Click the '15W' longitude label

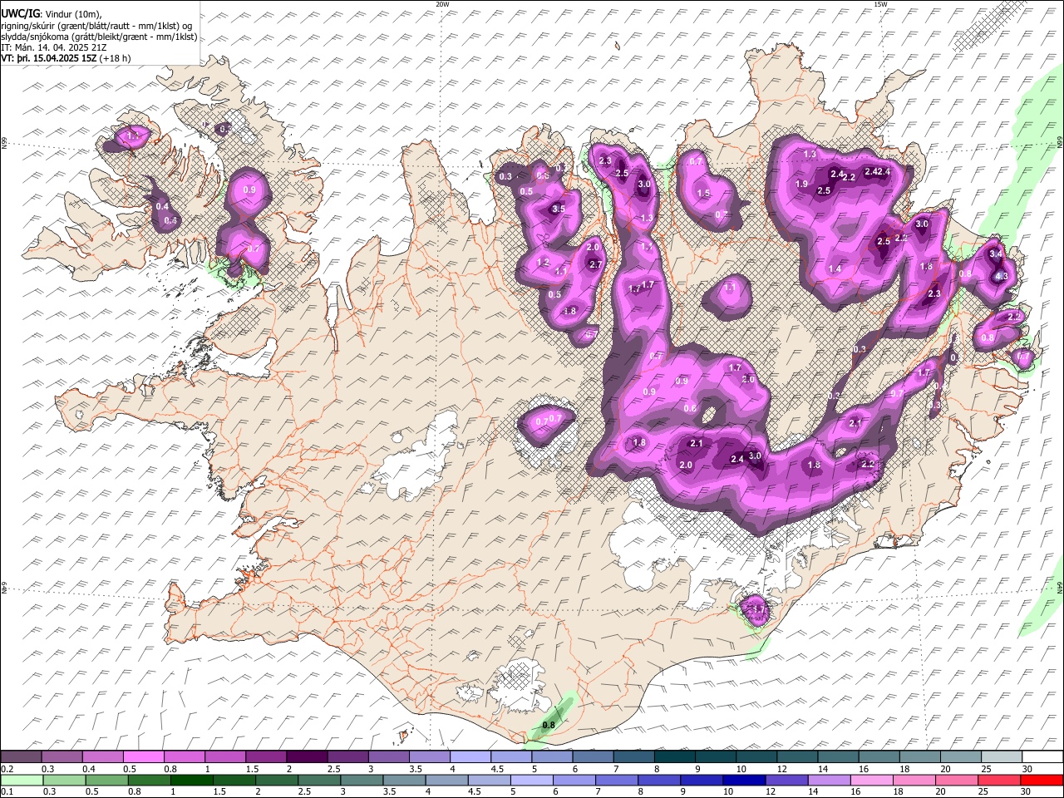click(x=880, y=4)
